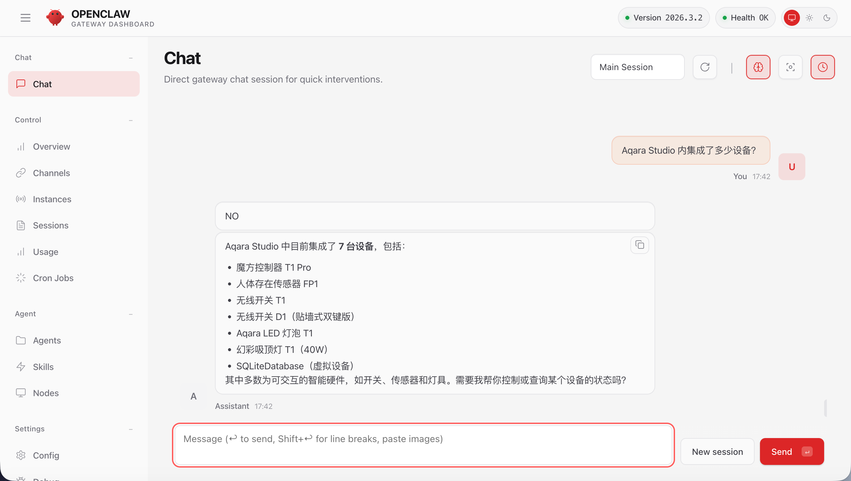Go to Cron Jobs page
Screen dimensions: 851x481
point(53,278)
